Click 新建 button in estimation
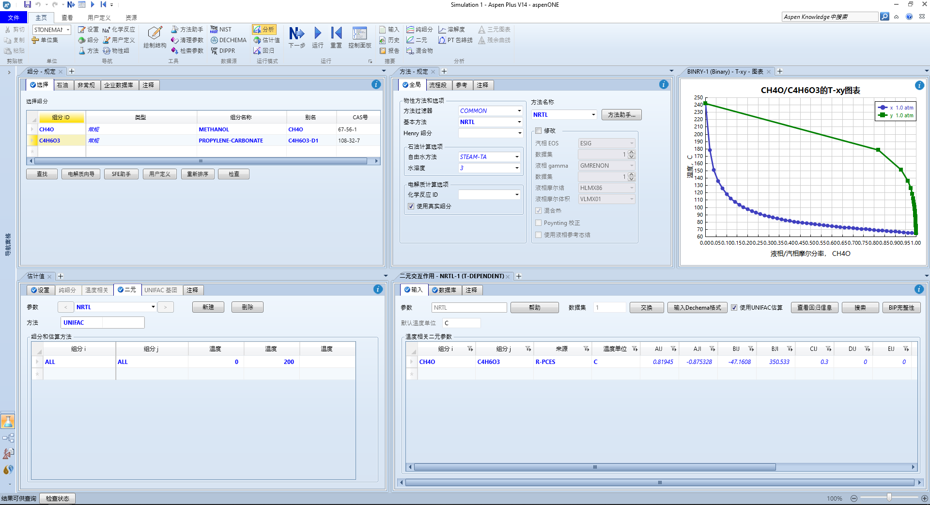Viewport: 930px width, 505px height. click(x=208, y=307)
